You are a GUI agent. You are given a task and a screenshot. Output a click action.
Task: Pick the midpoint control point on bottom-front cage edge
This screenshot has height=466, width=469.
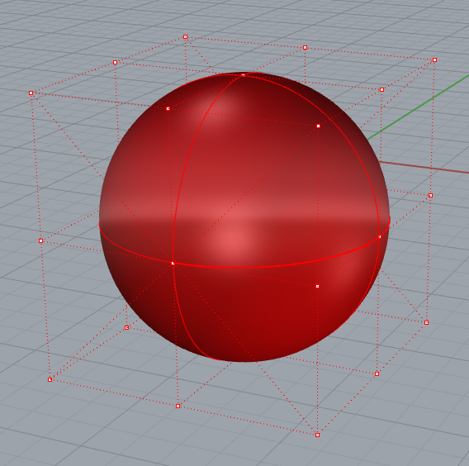point(178,406)
